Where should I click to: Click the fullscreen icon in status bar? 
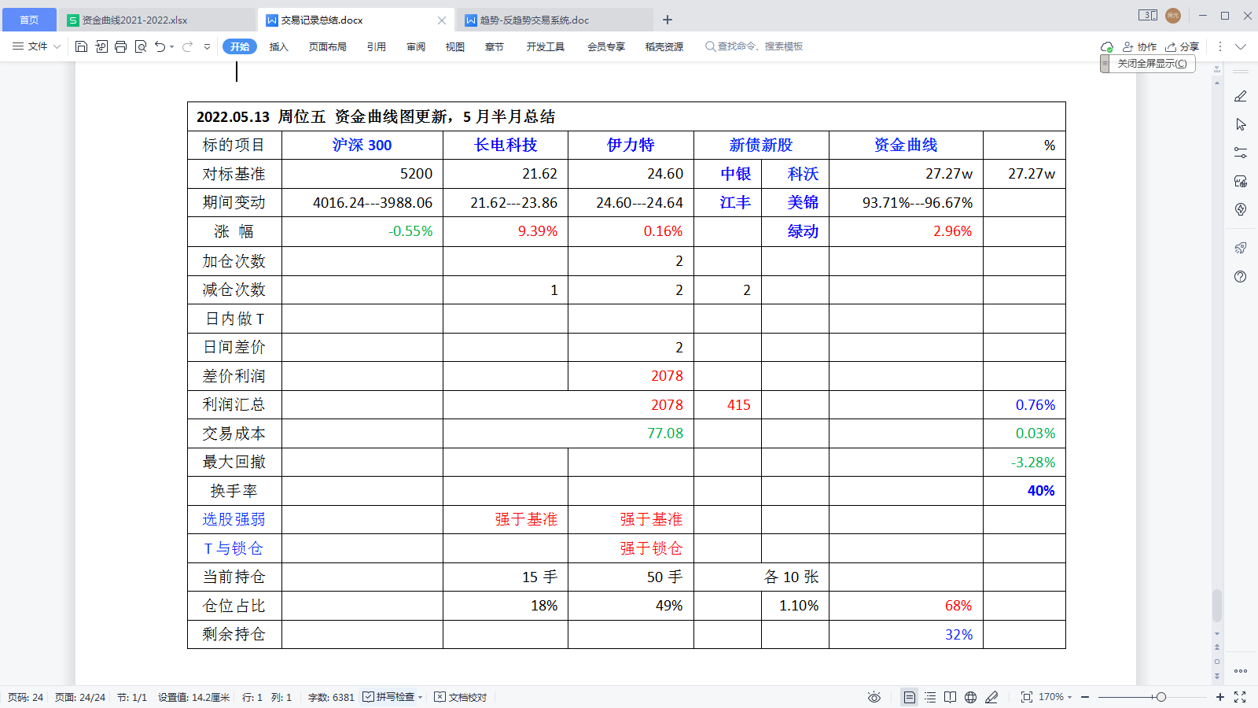tap(1240, 697)
